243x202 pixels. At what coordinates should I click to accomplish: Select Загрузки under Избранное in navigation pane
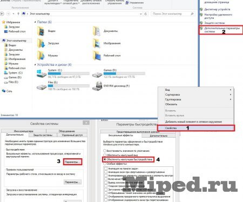tap(14, 27)
